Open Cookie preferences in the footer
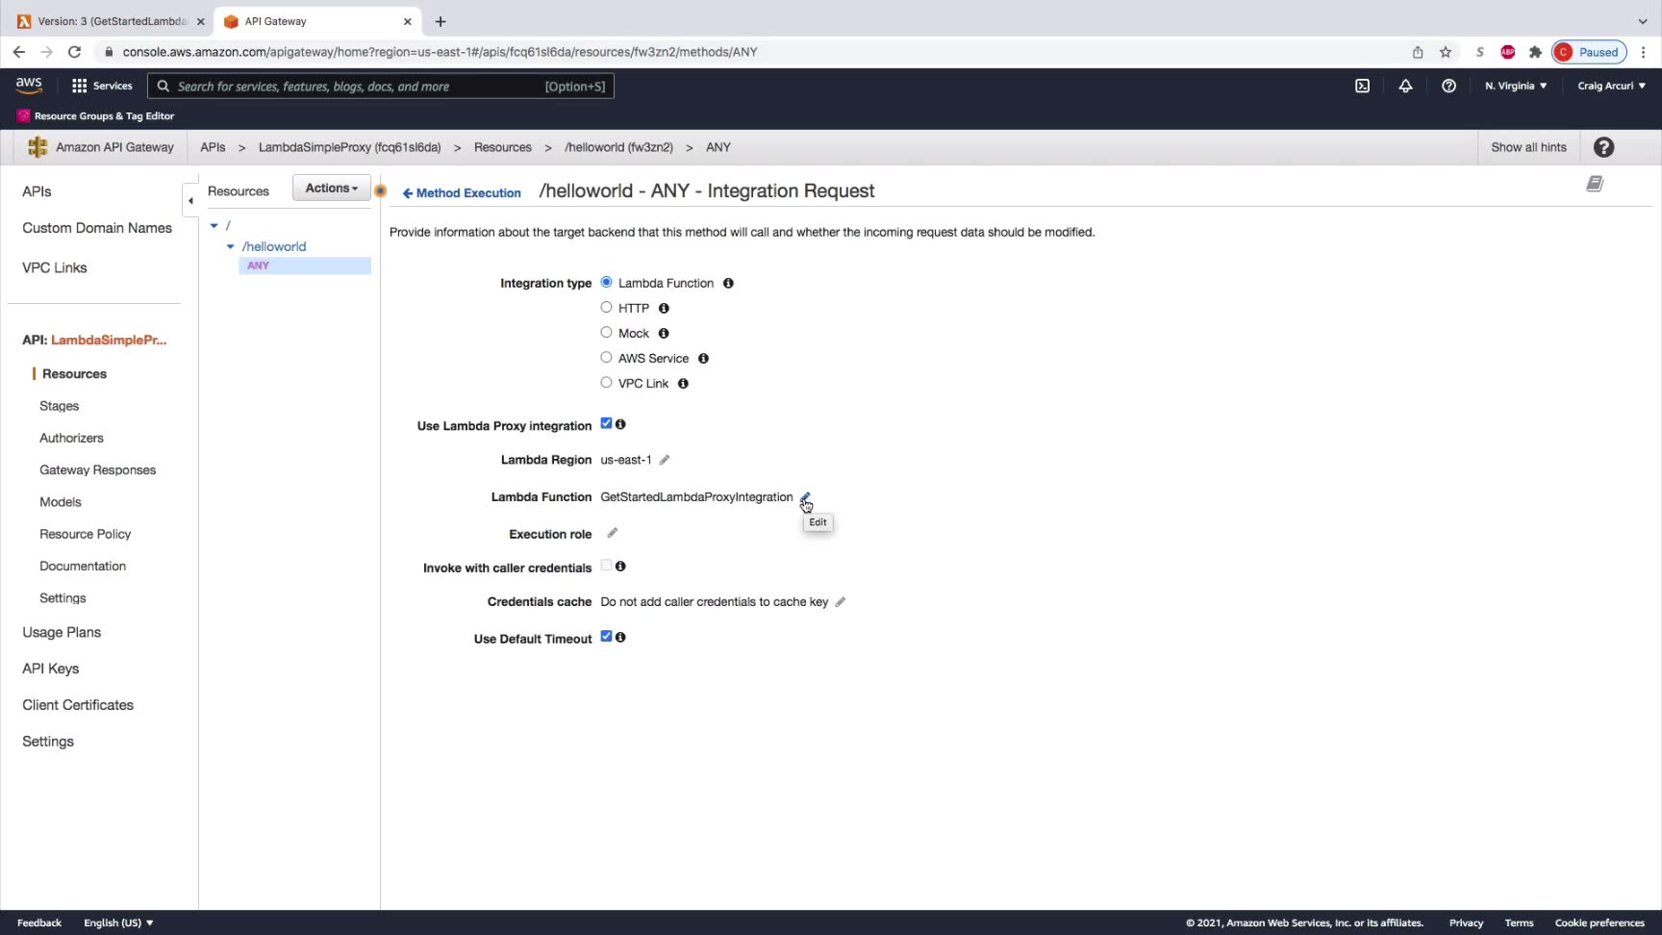Screen dimensions: 1662x935 1599,922
